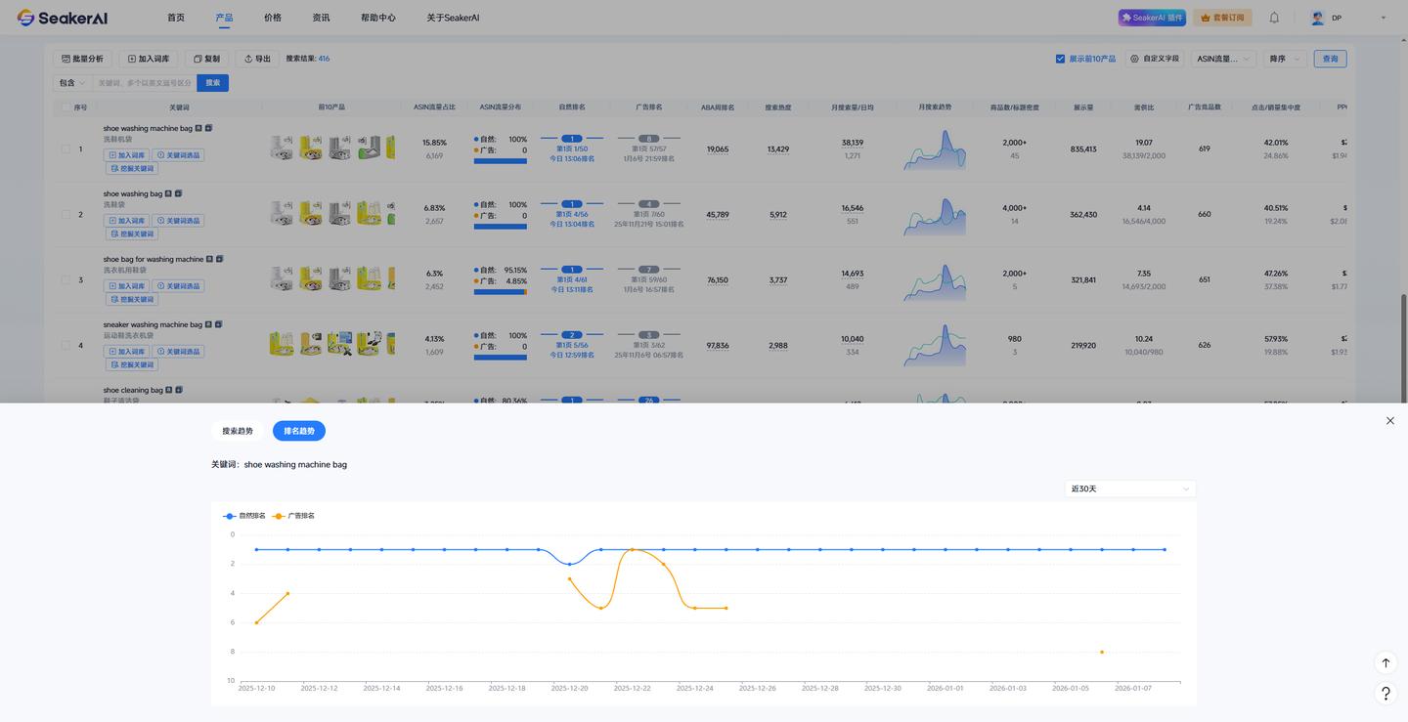
Task: Open the 价格 navigation menu item
Action: (x=273, y=18)
